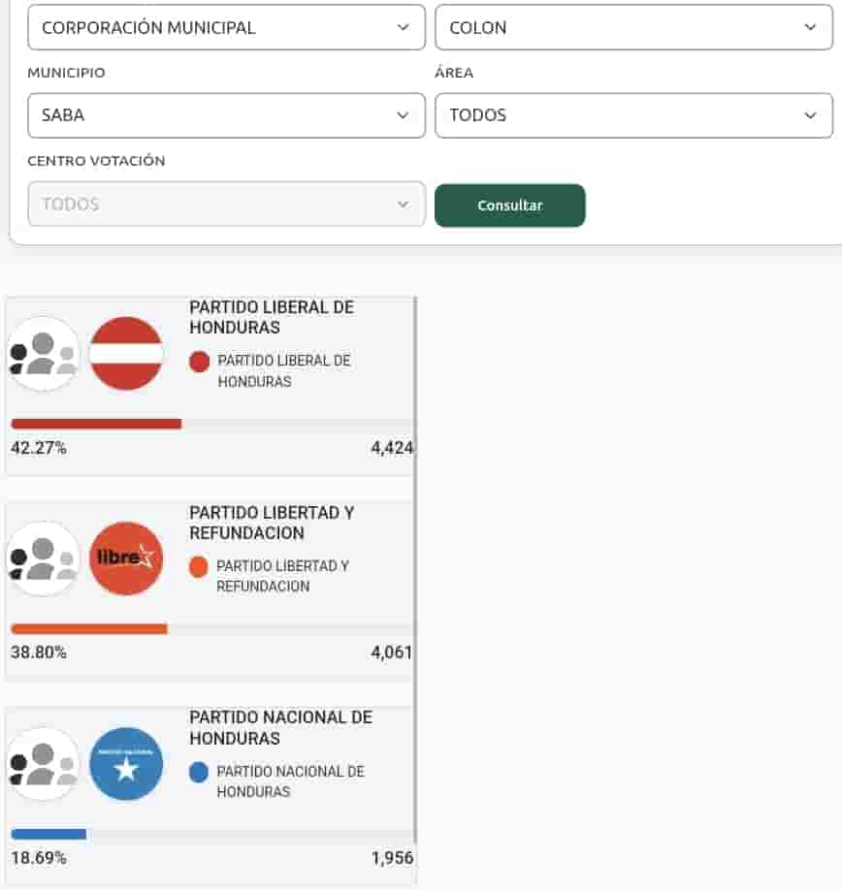
Task: Open the COLON department dropdown
Action: pyautogui.click(x=633, y=28)
